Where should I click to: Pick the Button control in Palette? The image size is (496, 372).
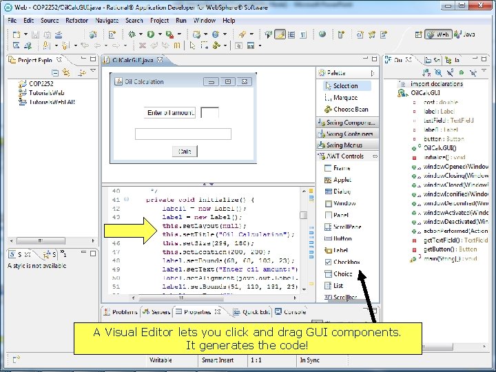click(x=338, y=238)
